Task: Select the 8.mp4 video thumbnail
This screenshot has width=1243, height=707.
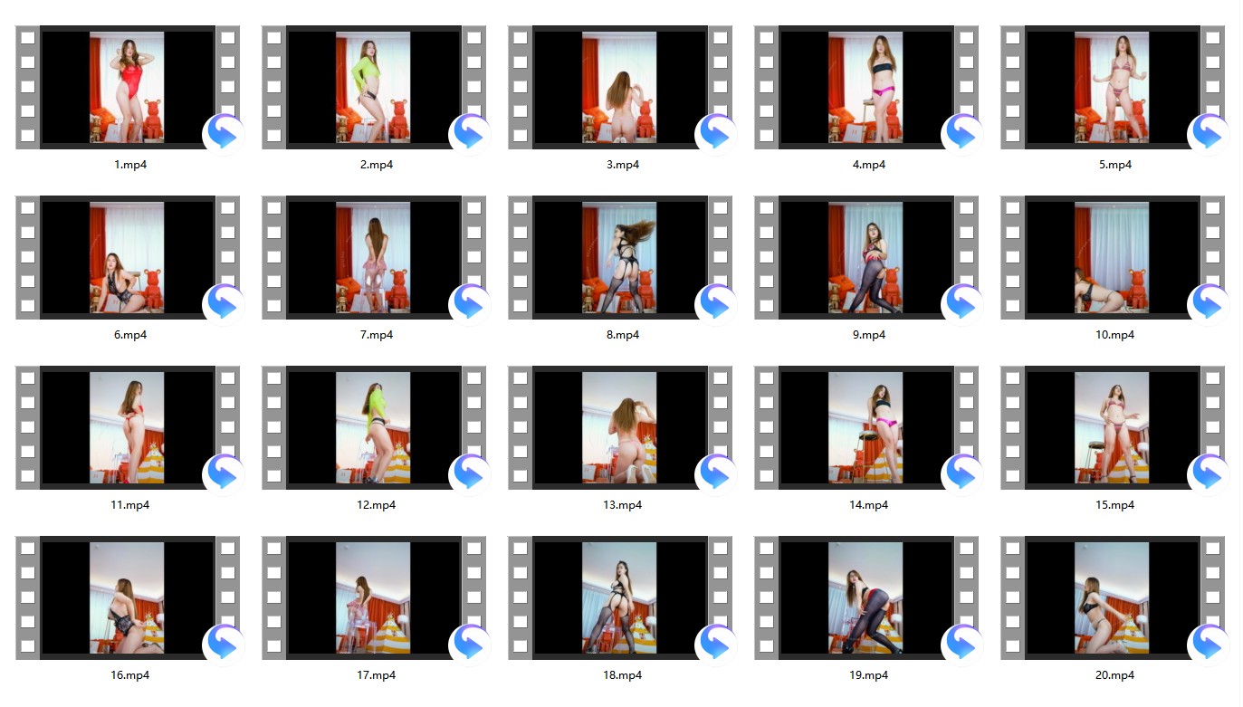Action: [x=620, y=257]
